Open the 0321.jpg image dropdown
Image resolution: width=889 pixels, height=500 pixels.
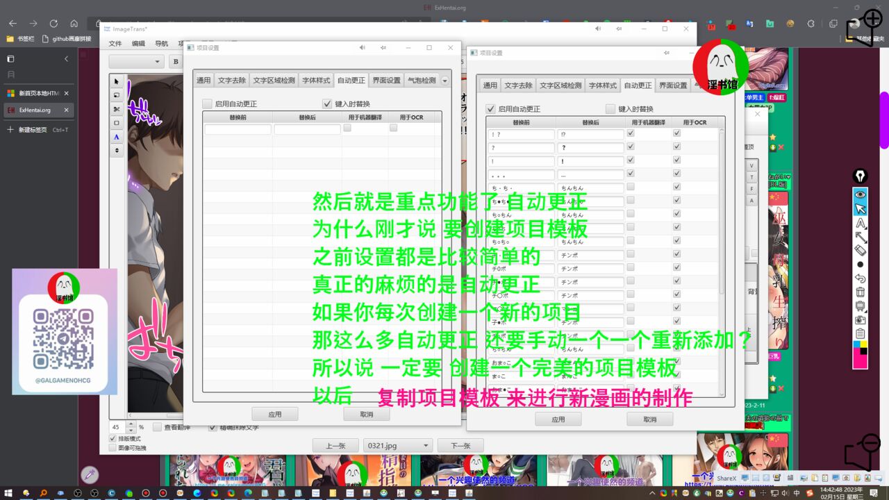point(397,446)
